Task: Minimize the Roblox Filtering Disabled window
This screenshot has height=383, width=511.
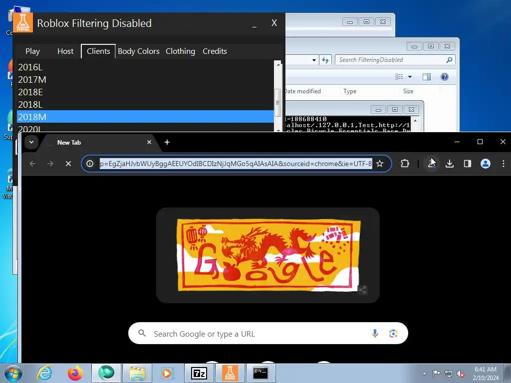Action: [255, 23]
